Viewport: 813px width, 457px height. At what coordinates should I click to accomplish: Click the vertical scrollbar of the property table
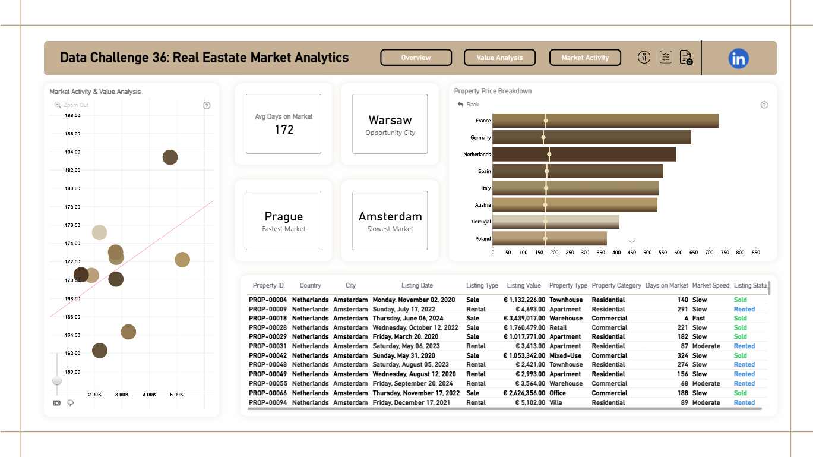click(769, 288)
